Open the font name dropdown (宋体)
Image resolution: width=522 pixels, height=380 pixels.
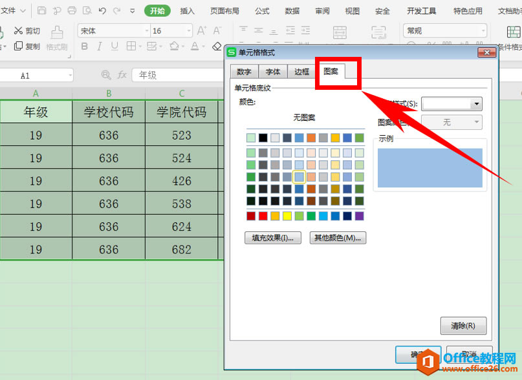tap(147, 31)
